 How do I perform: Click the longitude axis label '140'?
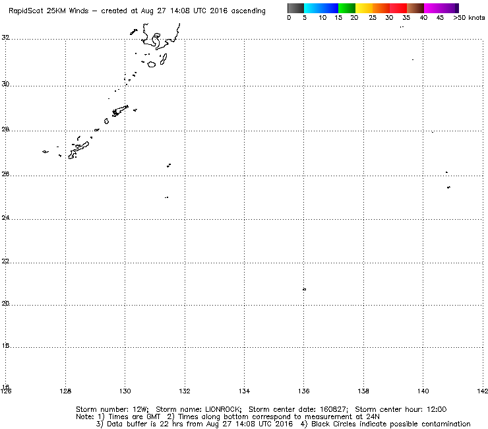click(423, 391)
